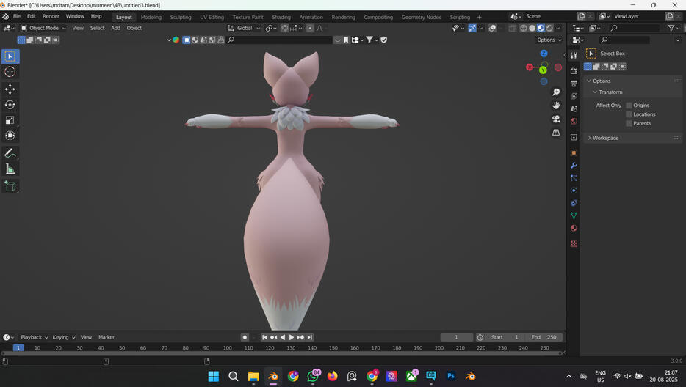This screenshot has height=387, width=686.
Task: Activate the Move tool
Action: [x=10, y=89]
